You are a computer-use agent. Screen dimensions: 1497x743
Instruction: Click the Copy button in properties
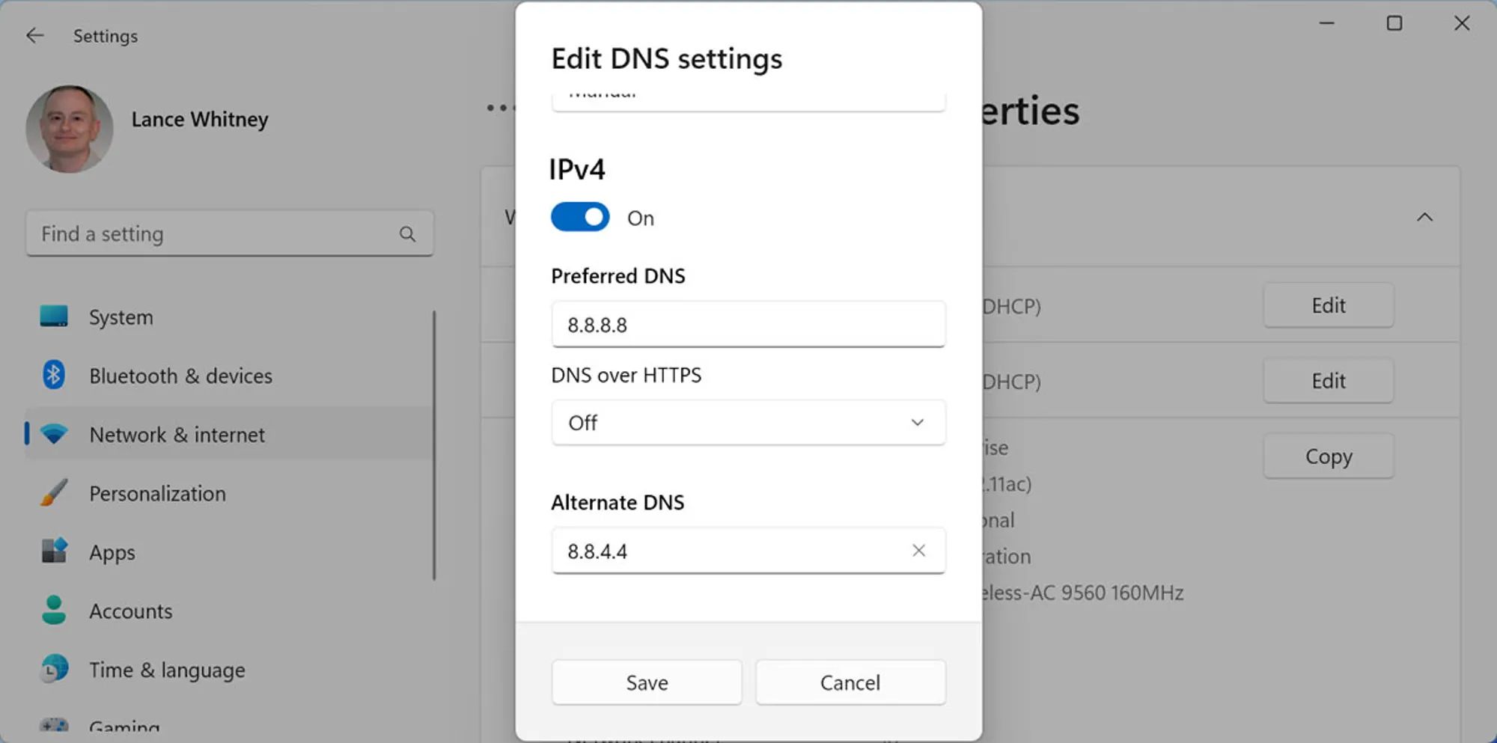pyautogui.click(x=1329, y=456)
